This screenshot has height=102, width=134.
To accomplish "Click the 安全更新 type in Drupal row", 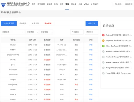I will point(47,80).
